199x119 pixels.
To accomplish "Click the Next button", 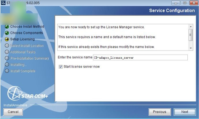I will coord(185,112).
